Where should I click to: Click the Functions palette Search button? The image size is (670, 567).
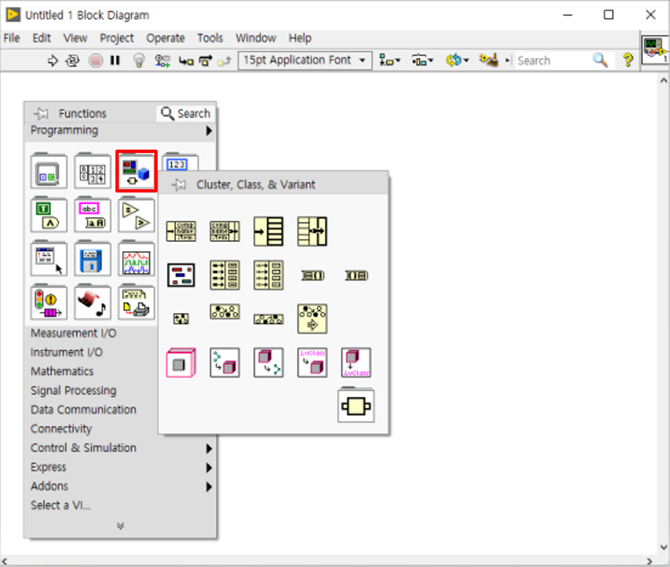point(185,113)
